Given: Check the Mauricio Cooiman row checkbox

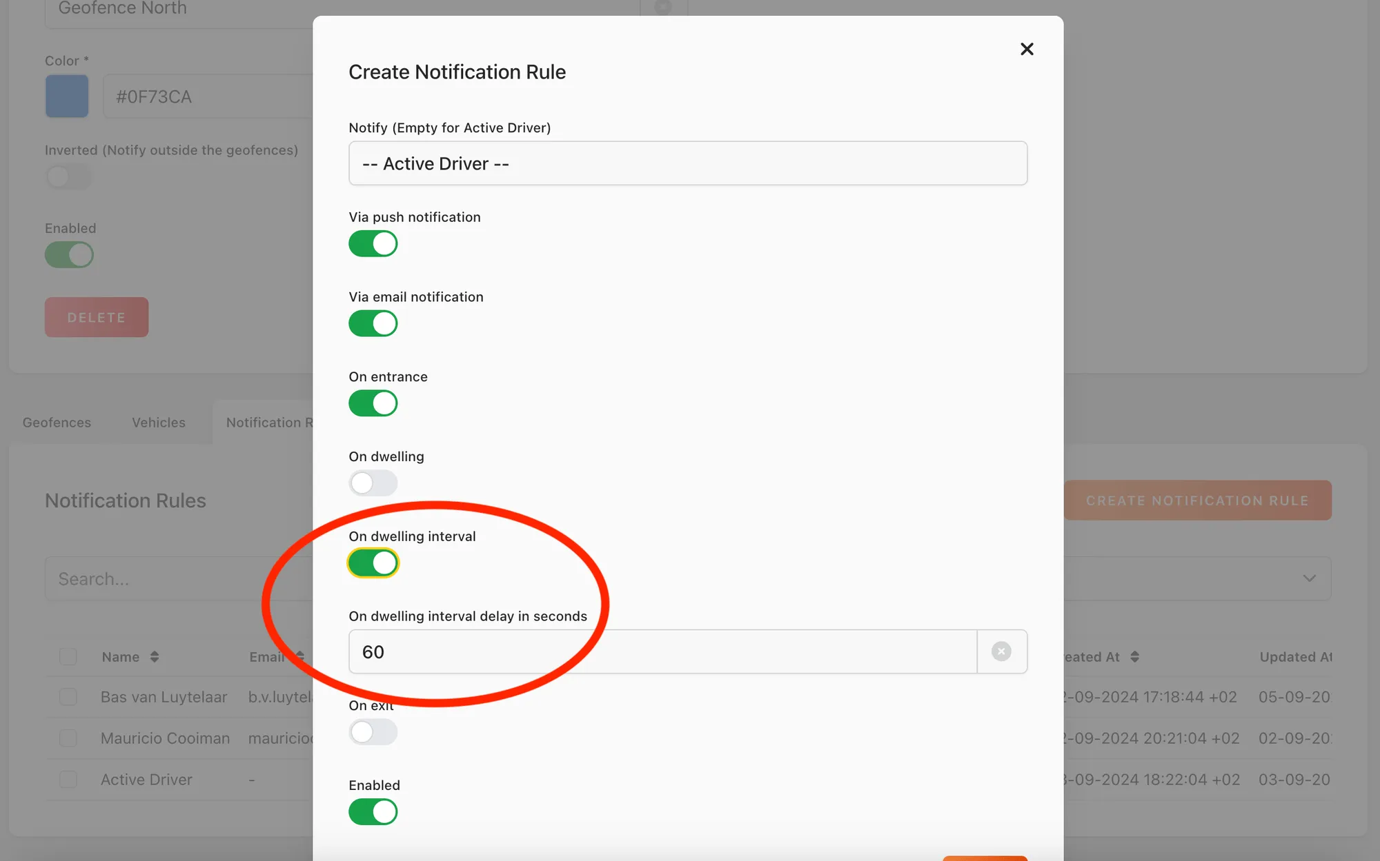Looking at the screenshot, I should point(68,738).
